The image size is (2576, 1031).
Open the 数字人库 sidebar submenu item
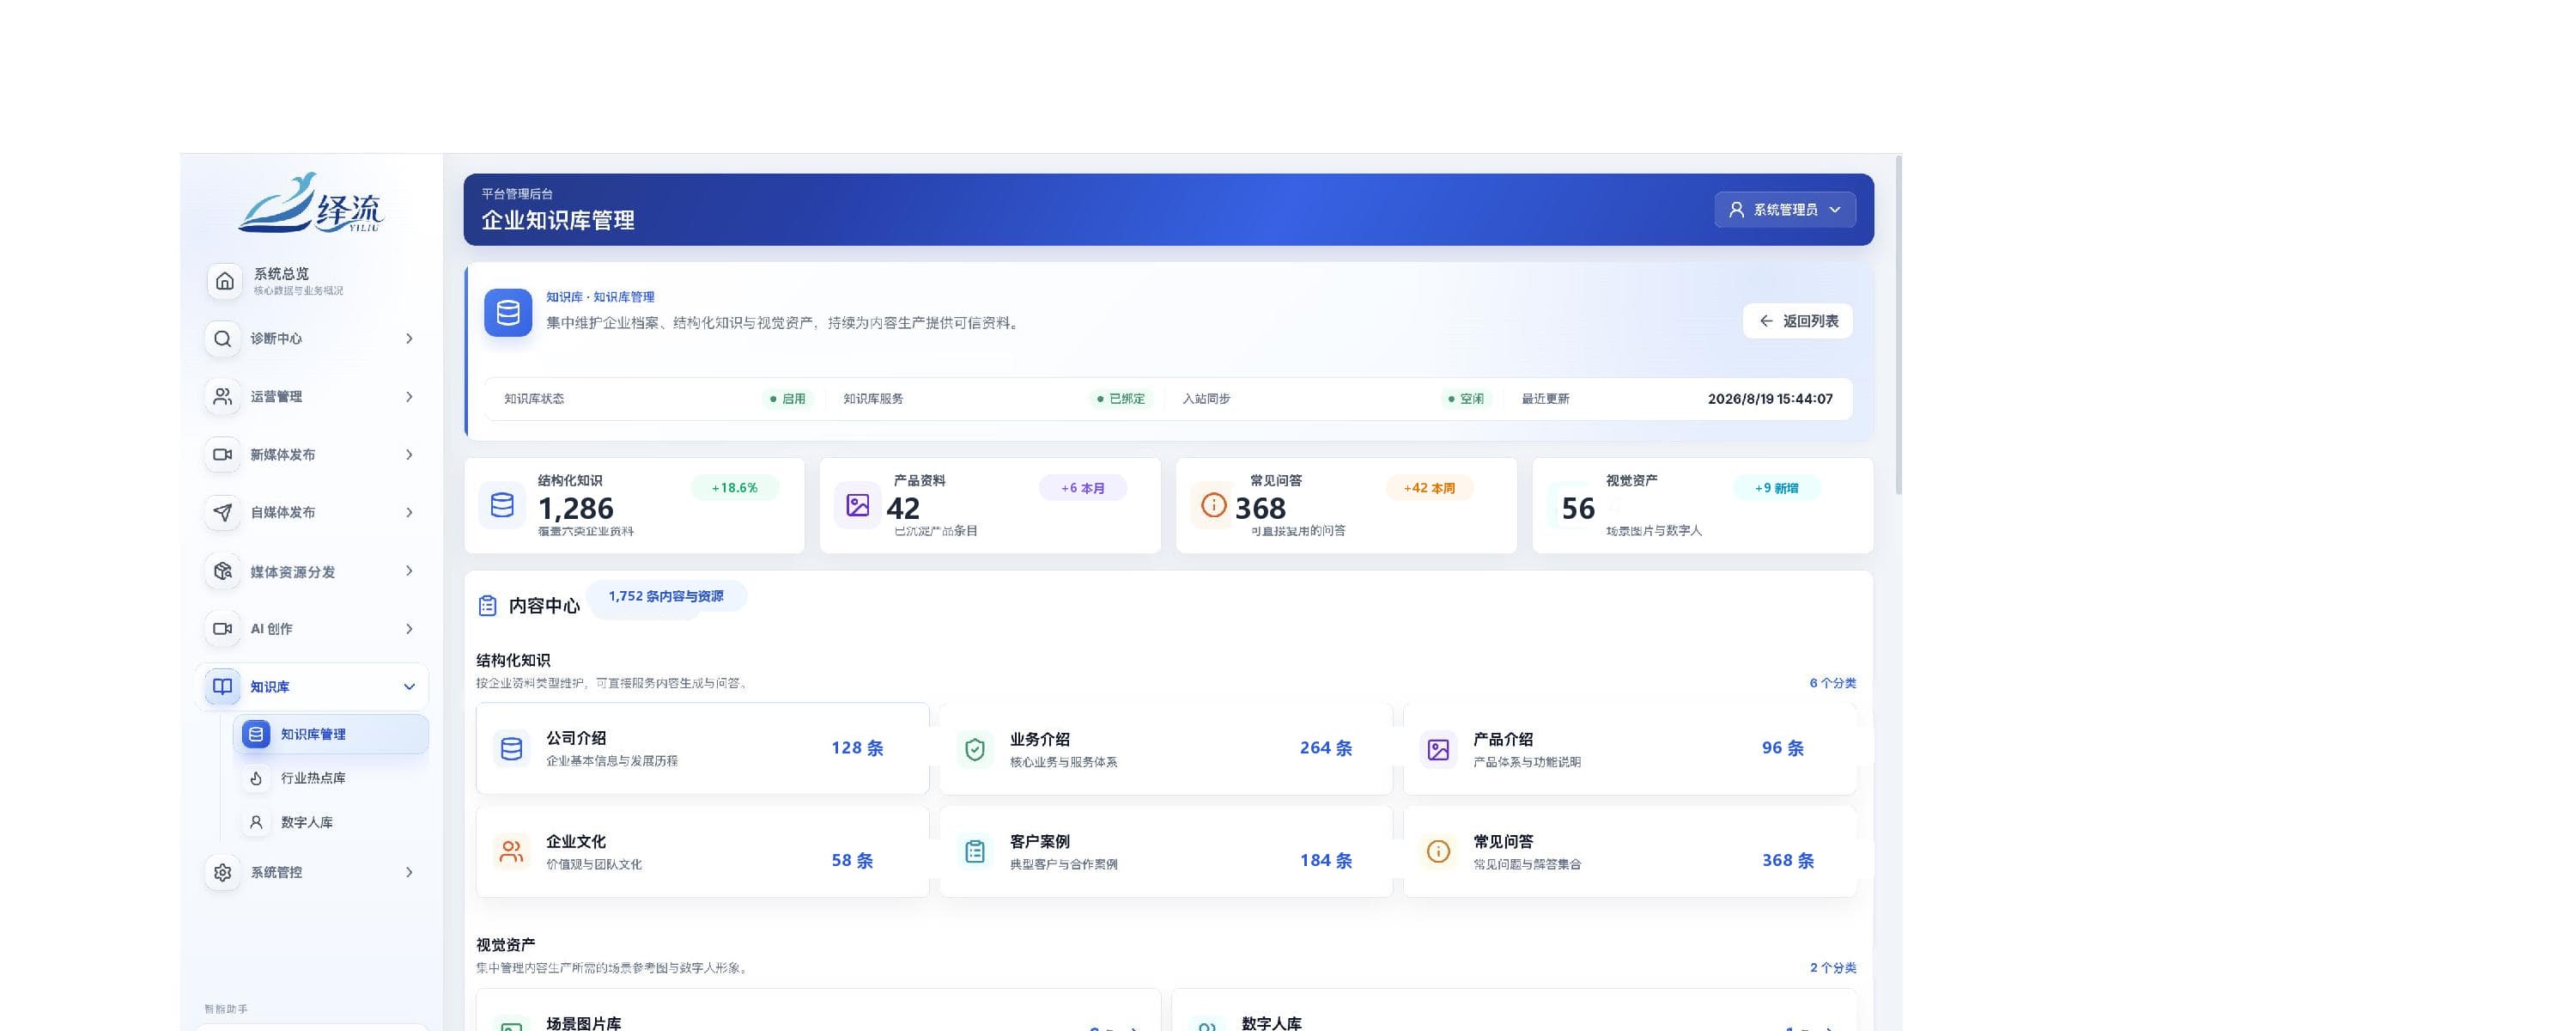(x=331, y=822)
